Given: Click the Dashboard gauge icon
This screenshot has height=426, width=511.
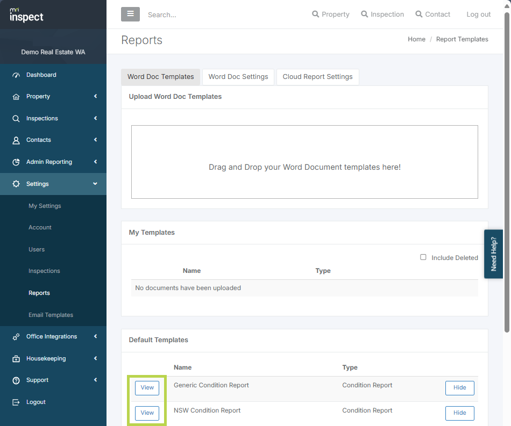Looking at the screenshot, I should [16, 75].
